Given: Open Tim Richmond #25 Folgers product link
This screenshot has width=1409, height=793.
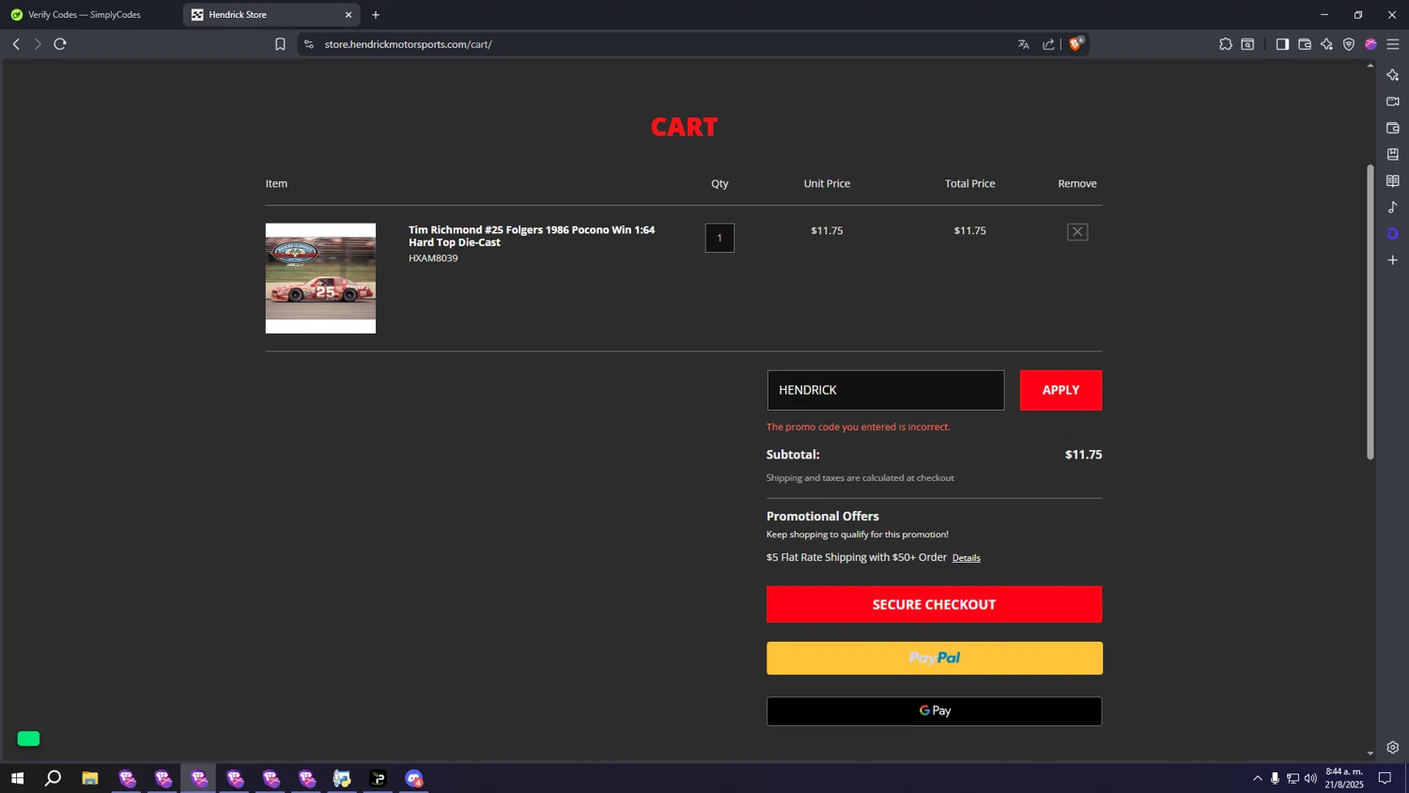Looking at the screenshot, I should (532, 236).
